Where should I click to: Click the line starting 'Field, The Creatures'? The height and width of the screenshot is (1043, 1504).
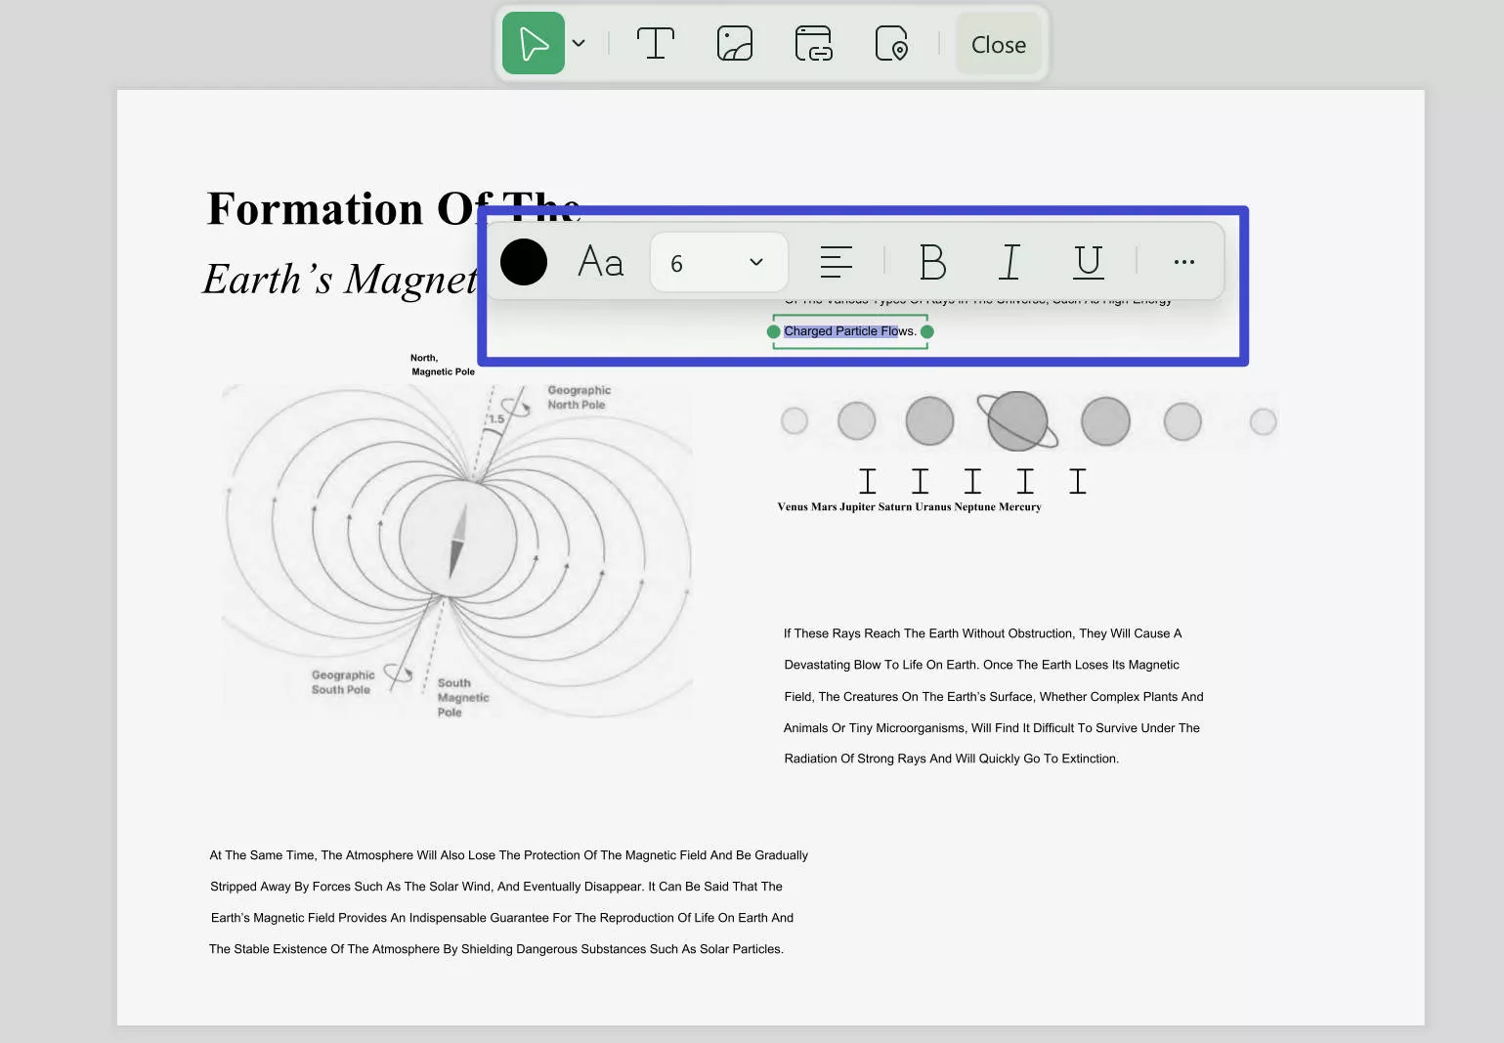tap(994, 697)
